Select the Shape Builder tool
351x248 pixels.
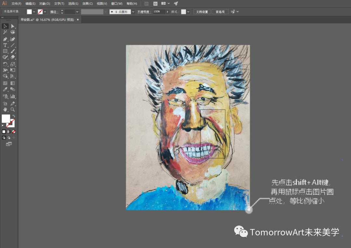click(5, 76)
